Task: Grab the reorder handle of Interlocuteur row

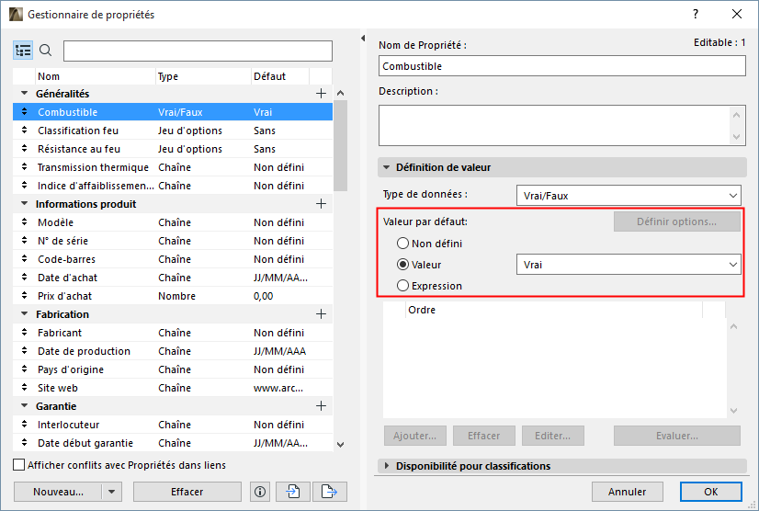Action: point(24,425)
